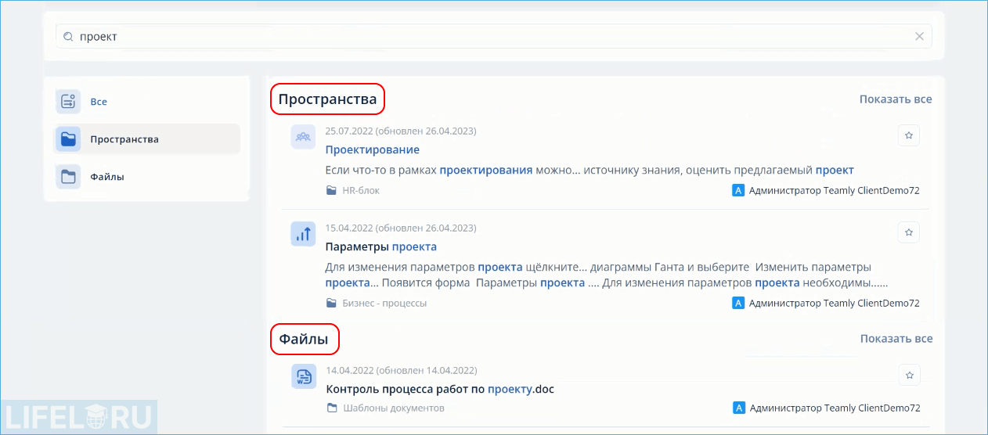
Task: Click the folder icon beside HR-блок
Action: [331, 190]
